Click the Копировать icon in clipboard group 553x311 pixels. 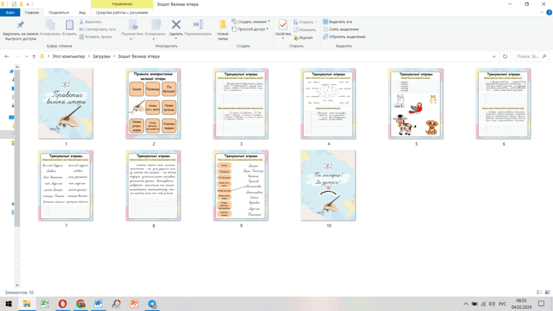tap(51, 25)
